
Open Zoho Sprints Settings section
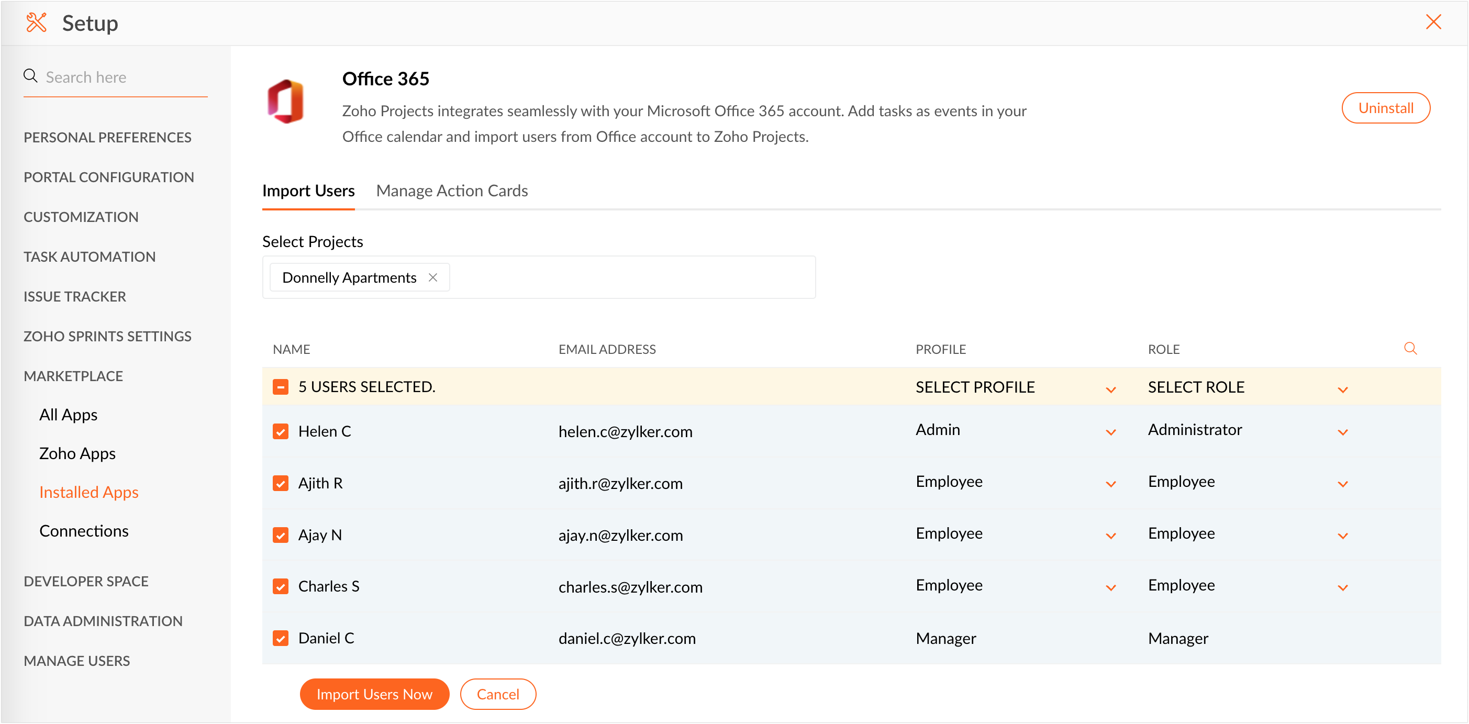[108, 337]
